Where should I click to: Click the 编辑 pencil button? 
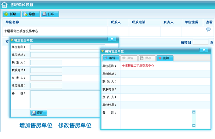pyautogui.click(x=111, y=58)
